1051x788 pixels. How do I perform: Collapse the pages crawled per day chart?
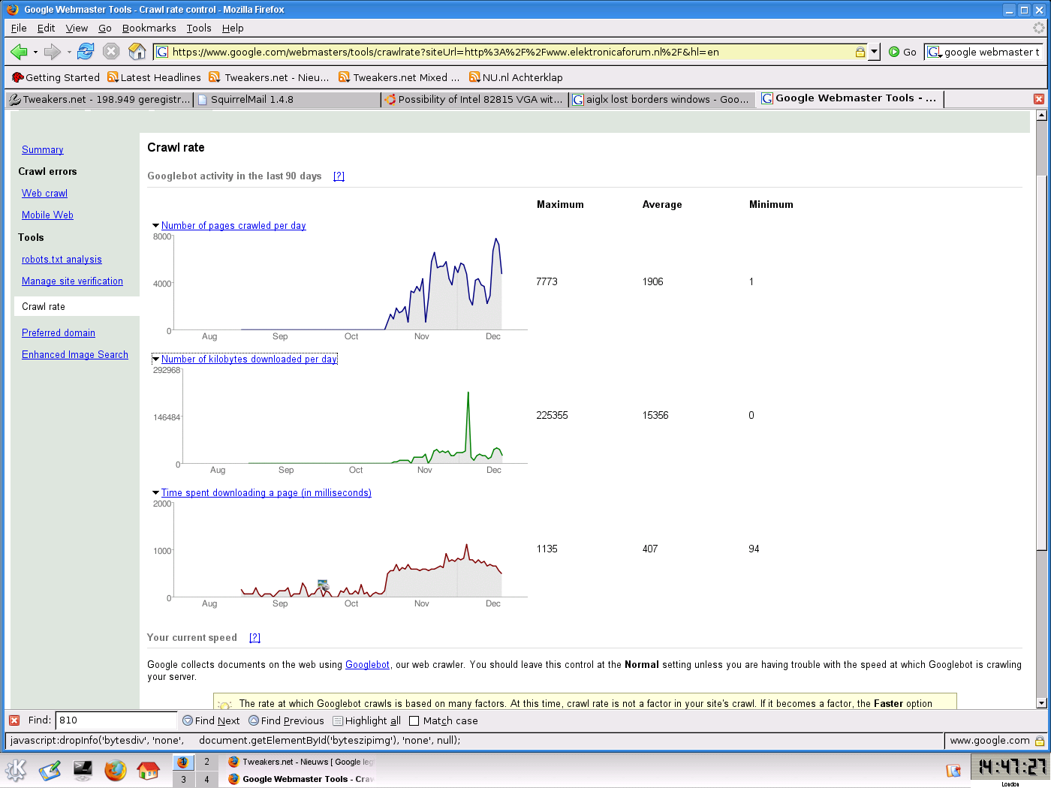tap(155, 226)
